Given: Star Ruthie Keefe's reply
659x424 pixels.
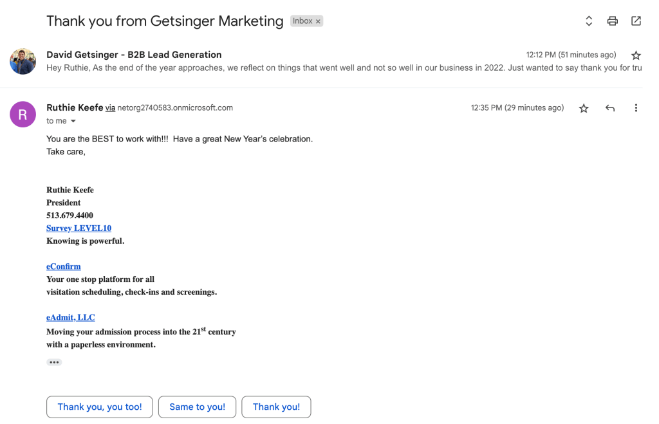Looking at the screenshot, I should 584,108.
